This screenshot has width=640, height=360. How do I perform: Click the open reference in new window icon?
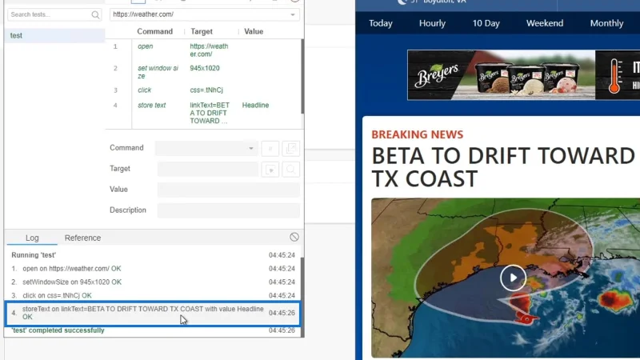290,149
